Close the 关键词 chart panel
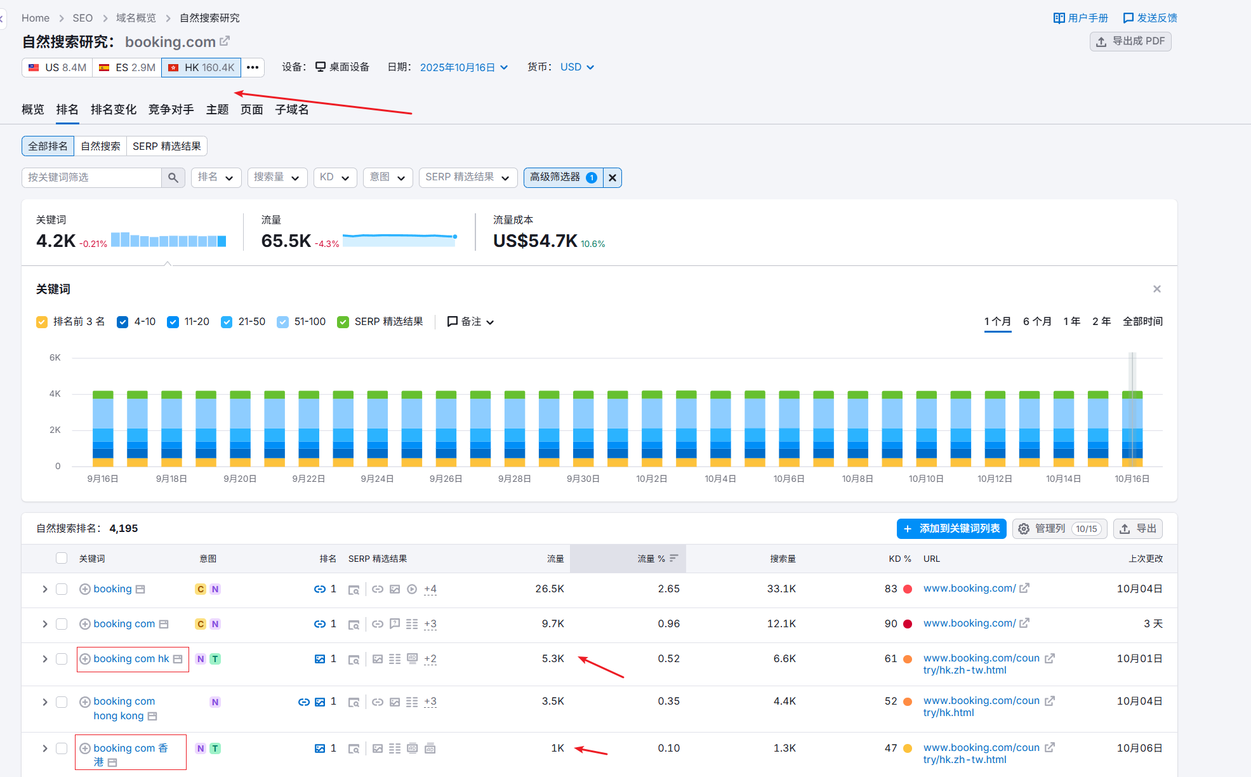The image size is (1251, 777). pos(1156,289)
